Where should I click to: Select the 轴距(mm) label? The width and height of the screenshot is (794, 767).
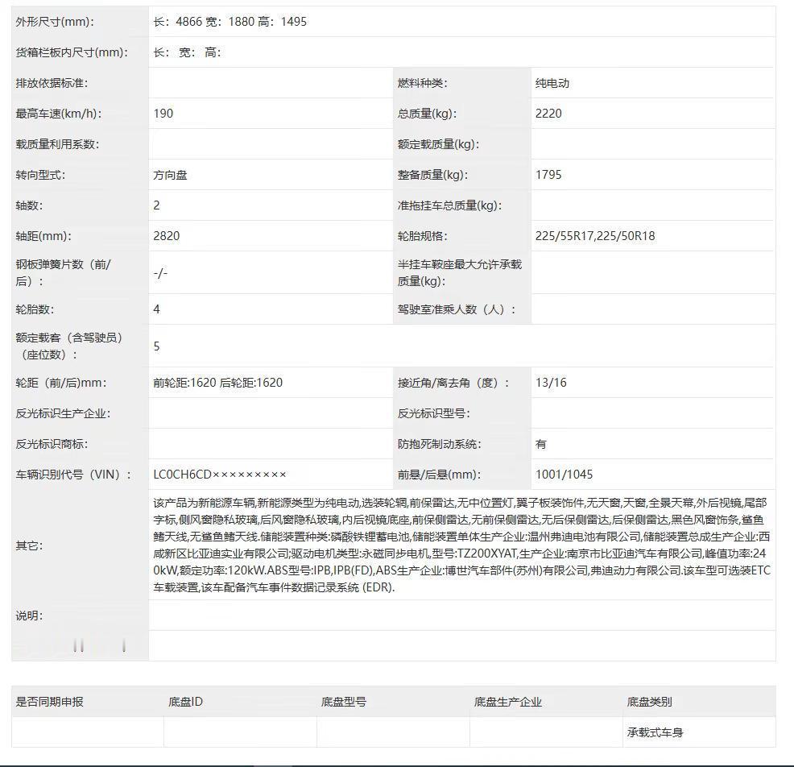(x=43, y=235)
